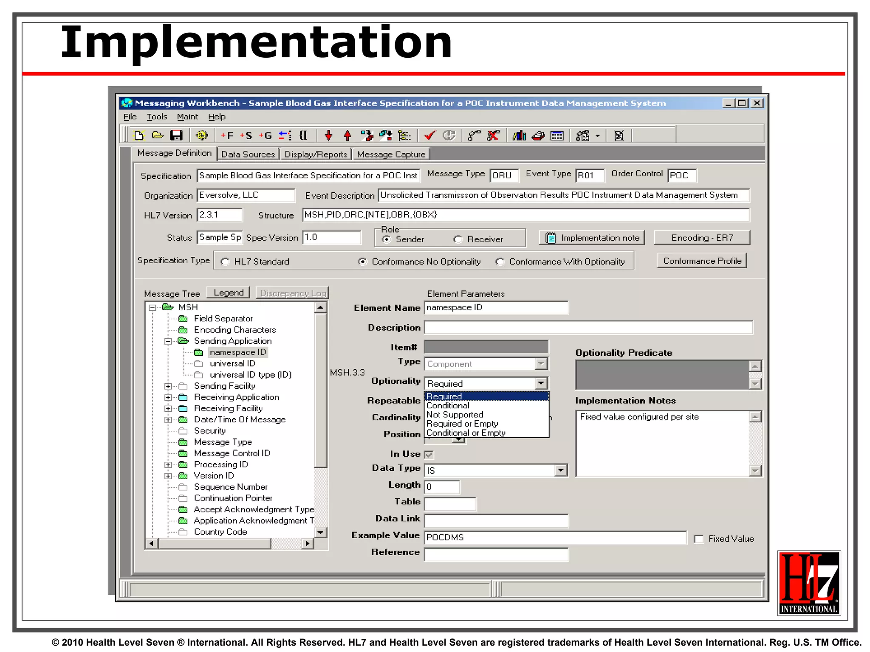Screen dimensions: 870x652
Task: Click the yellow gear toolbar icon
Action: pos(202,135)
